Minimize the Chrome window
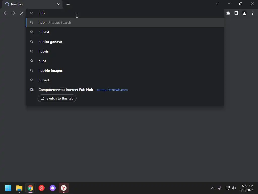This screenshot has width=258, height=194. coord(229,4)
